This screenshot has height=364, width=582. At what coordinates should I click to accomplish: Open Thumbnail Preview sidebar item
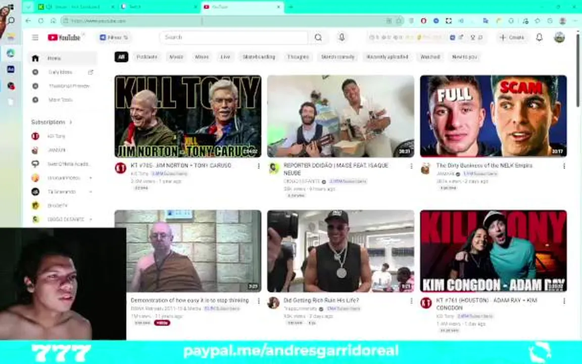pos(63,86)
